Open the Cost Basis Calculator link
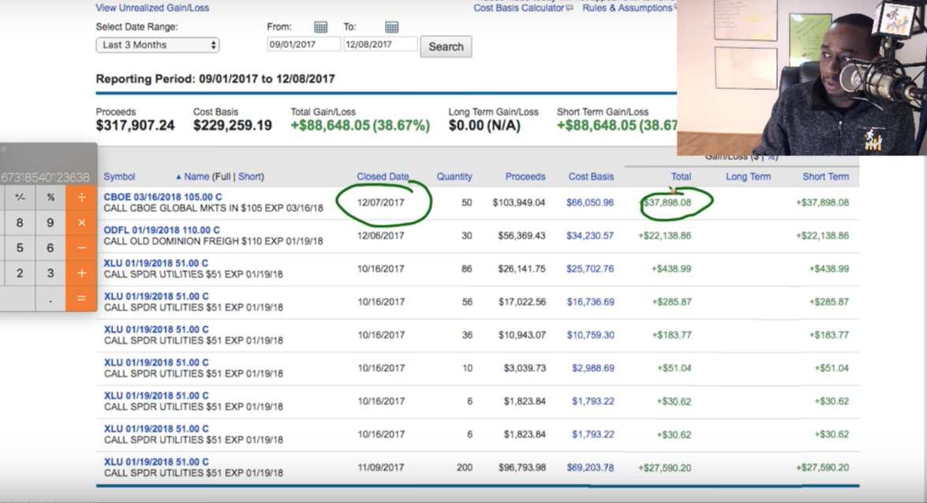The image size is (927, 503). [x=518, y=8]
